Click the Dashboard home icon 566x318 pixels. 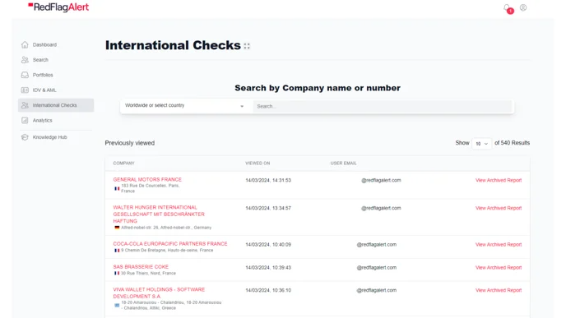click(x=25, y=44)
